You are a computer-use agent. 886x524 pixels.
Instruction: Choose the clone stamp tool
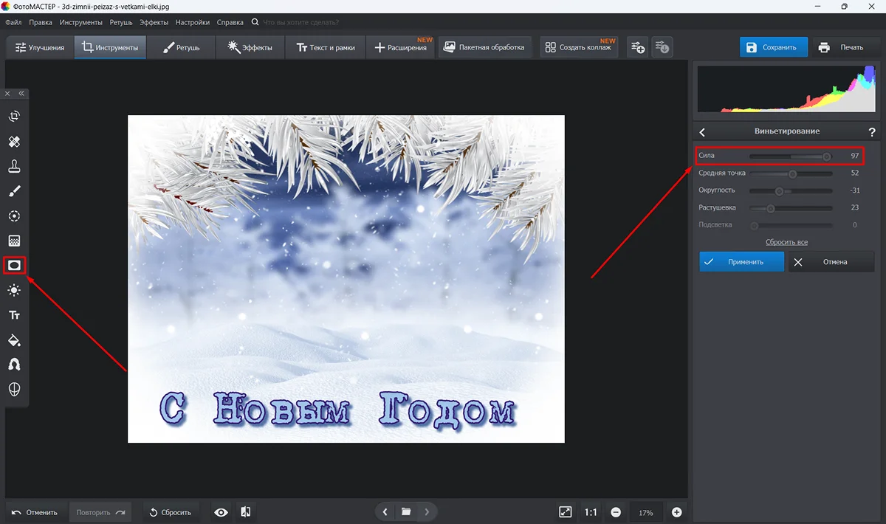pyautogui.click(x=14, y=166)
